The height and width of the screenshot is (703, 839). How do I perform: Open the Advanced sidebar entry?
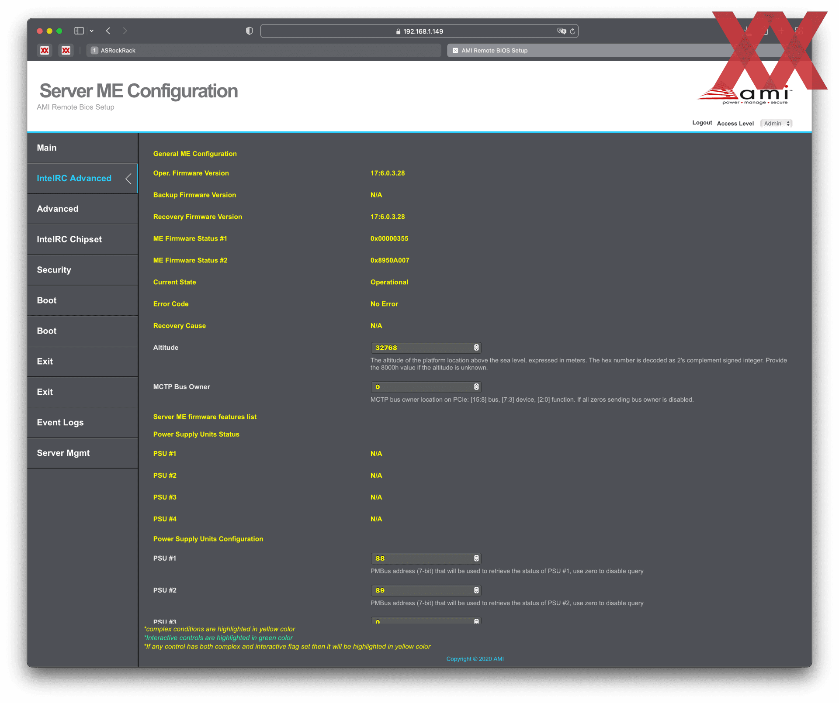click(x=82, y=209)
